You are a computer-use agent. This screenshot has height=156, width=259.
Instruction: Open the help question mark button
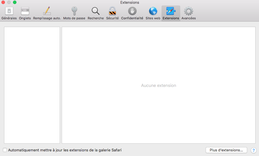click(x=254, y=150)
